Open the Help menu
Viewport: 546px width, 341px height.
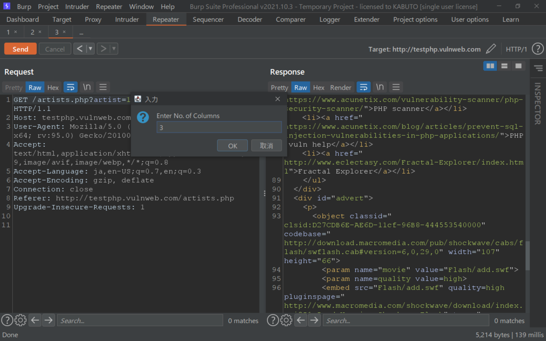(x=167, y=6)
